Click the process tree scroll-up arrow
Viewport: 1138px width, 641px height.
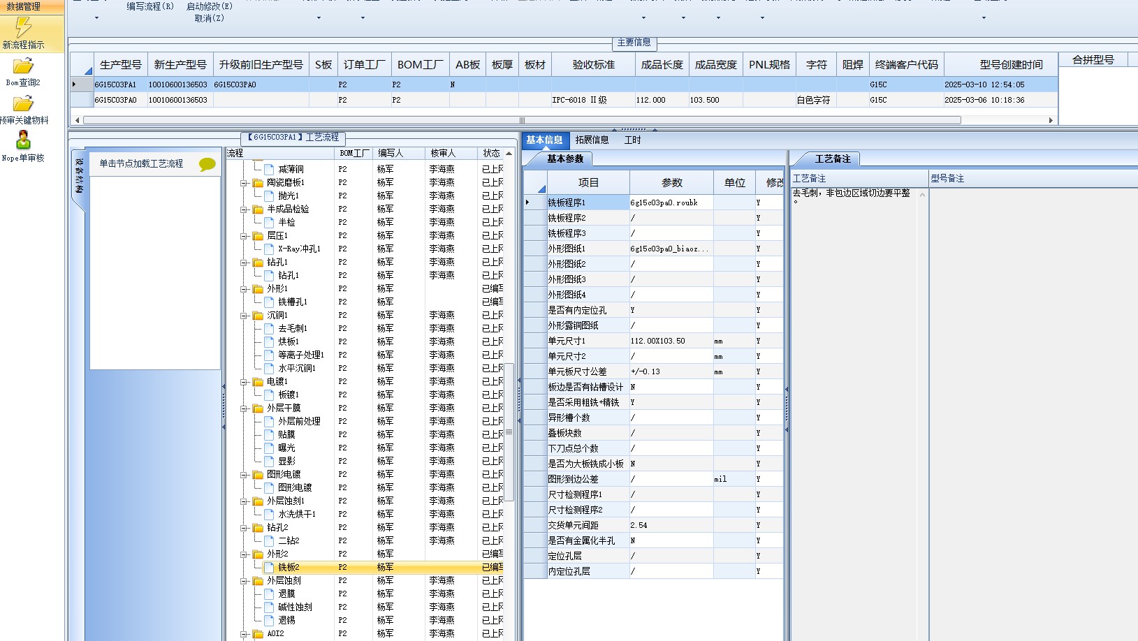click(x=509, y=153)
